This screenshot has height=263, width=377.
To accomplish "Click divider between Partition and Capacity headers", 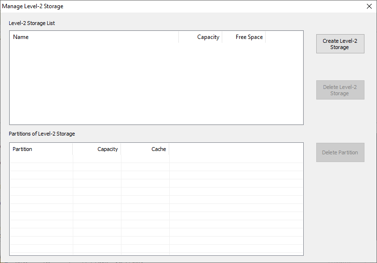I will point(73,149).
